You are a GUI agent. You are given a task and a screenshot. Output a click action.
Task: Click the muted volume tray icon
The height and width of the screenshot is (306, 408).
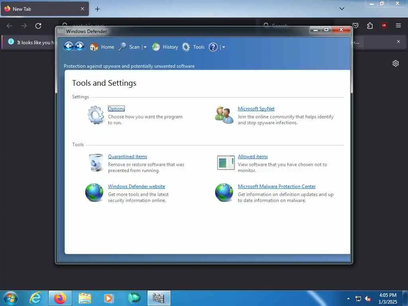[x=368, y=299]
